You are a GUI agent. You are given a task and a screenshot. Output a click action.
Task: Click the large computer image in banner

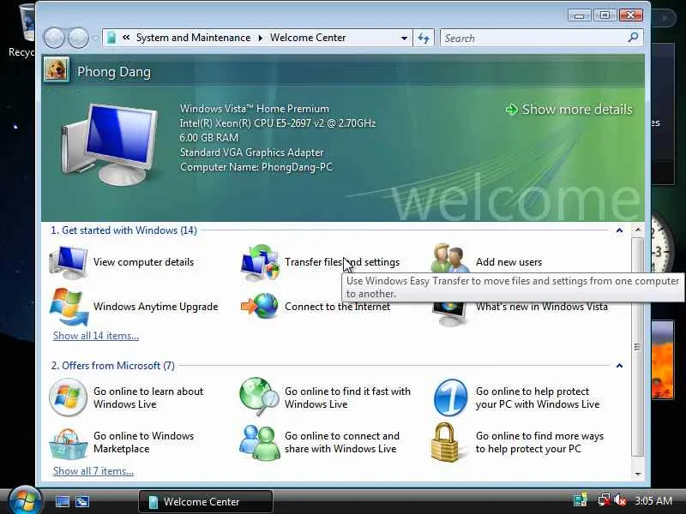110,144
